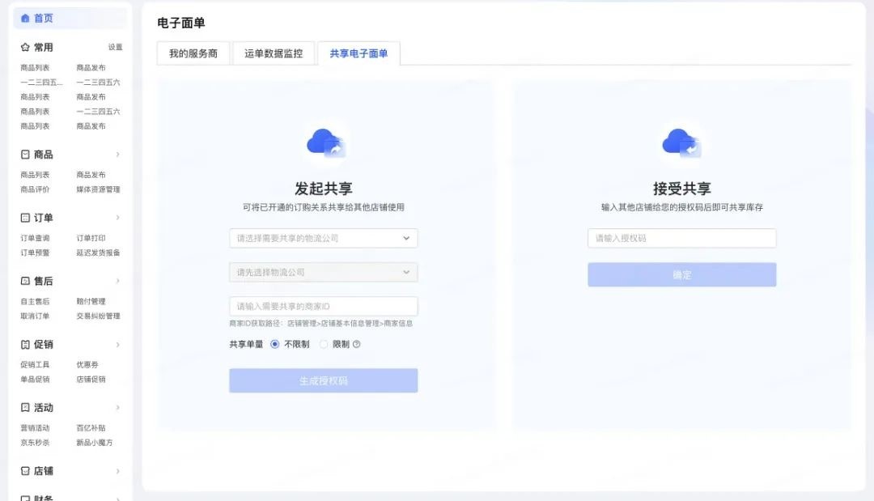The width and height of the screenshot is (874, 501).
Task: Click the 活动 section icon
Action: pos(25,407)
